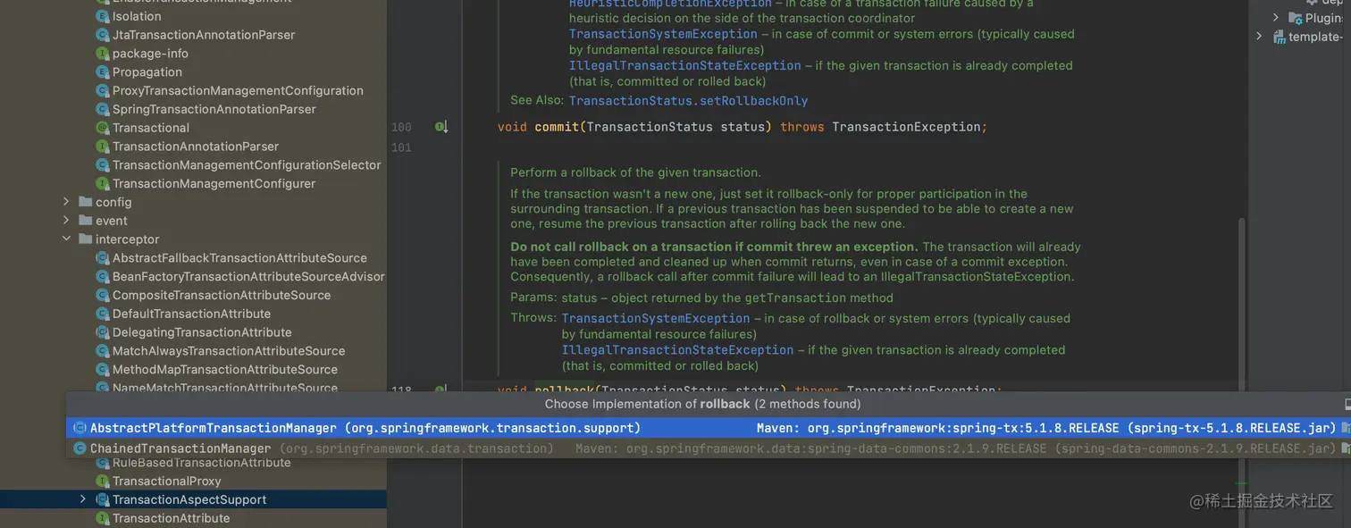Open CompositeTransactionAttributeSource class

click(222, 296)
